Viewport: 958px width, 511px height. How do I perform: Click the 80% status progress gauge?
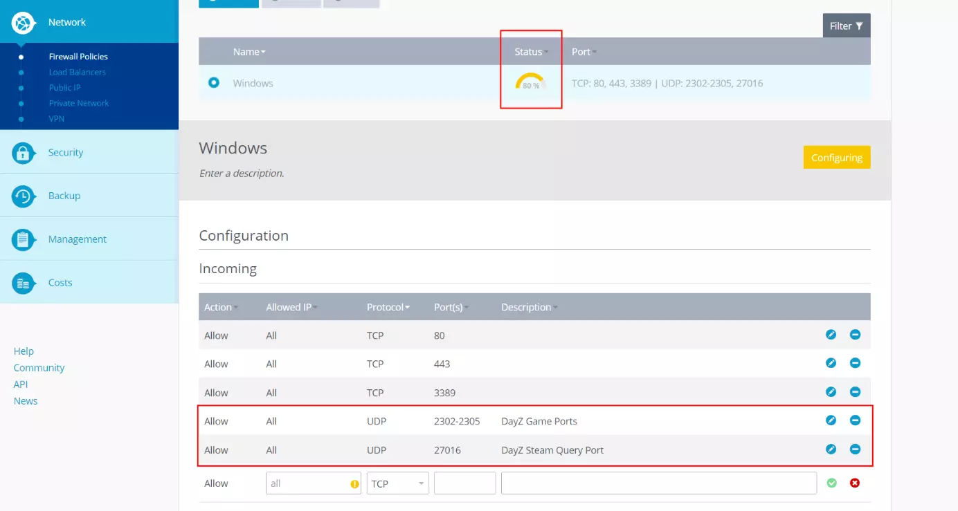pos(531,82)
